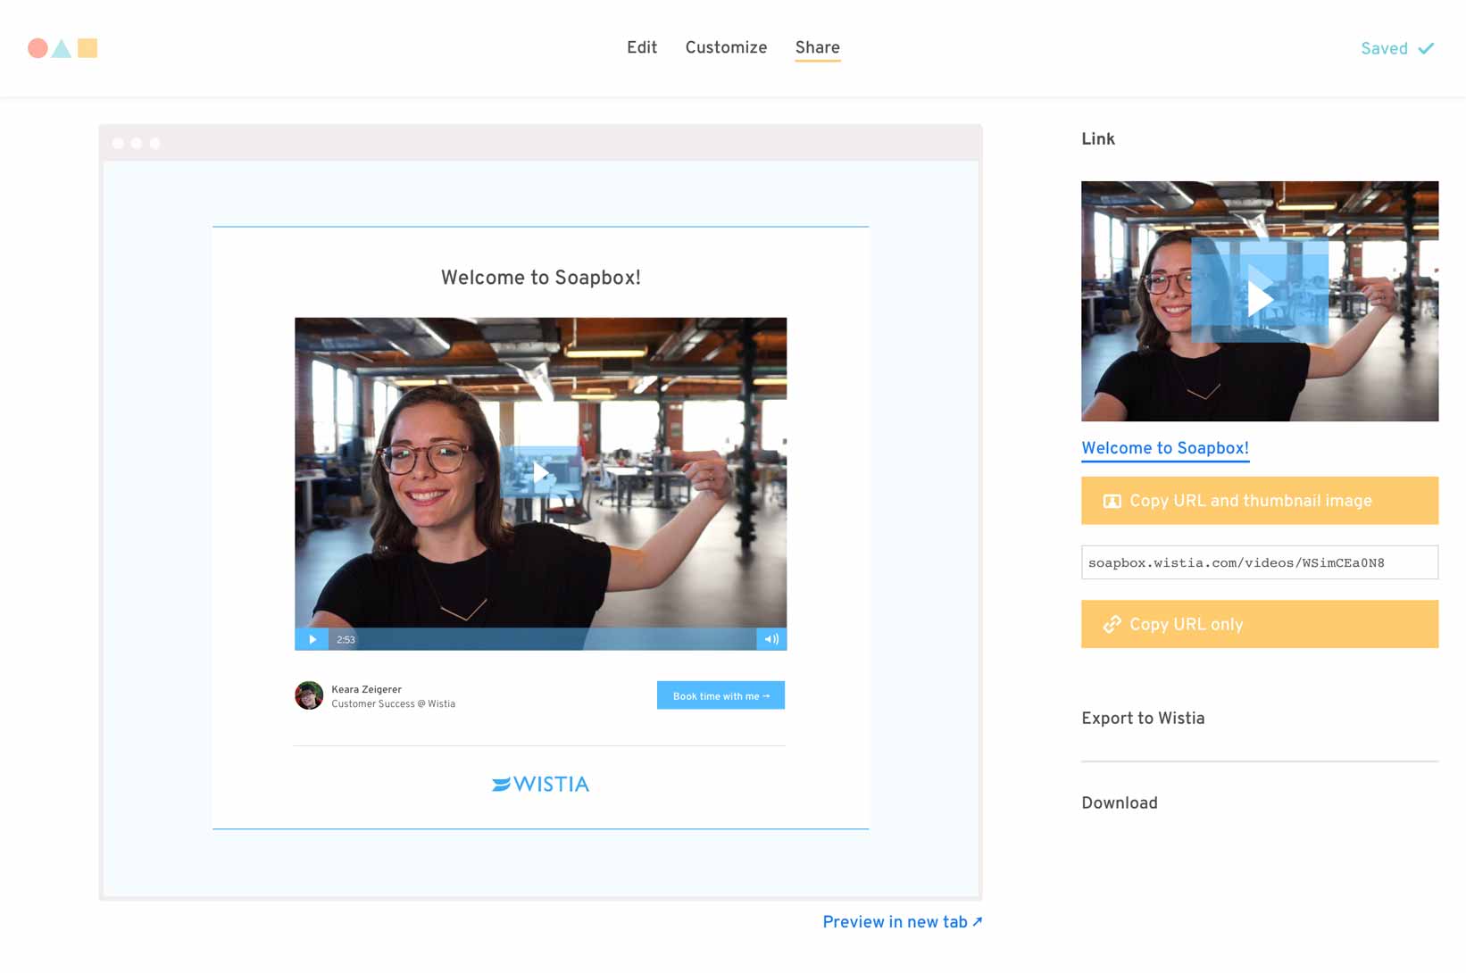Click the Book time with me button
1466x973 pixels.
click(x=721, y=695)
